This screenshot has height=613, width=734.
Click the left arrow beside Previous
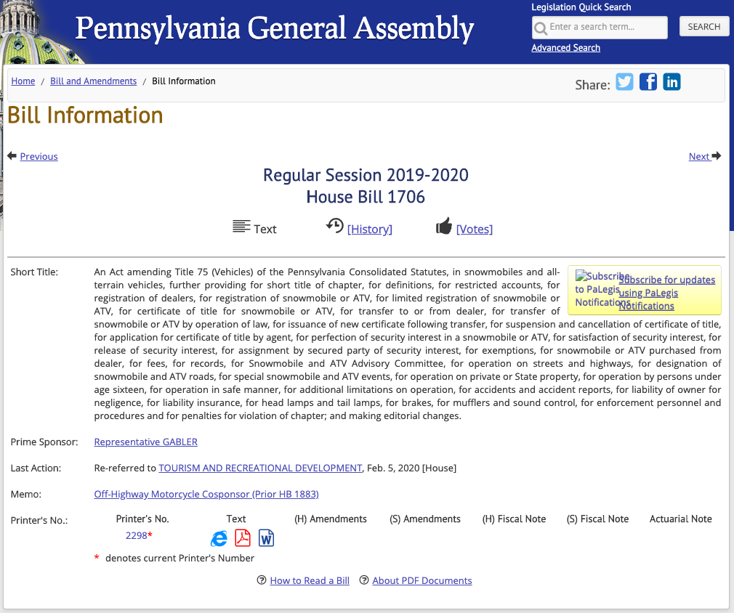click(12, 156)
